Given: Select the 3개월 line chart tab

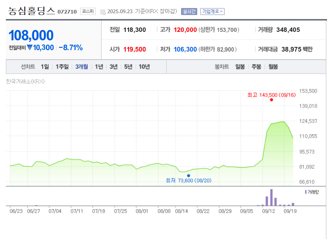Looking at the screenshot, I should click(x=81, y=67).
